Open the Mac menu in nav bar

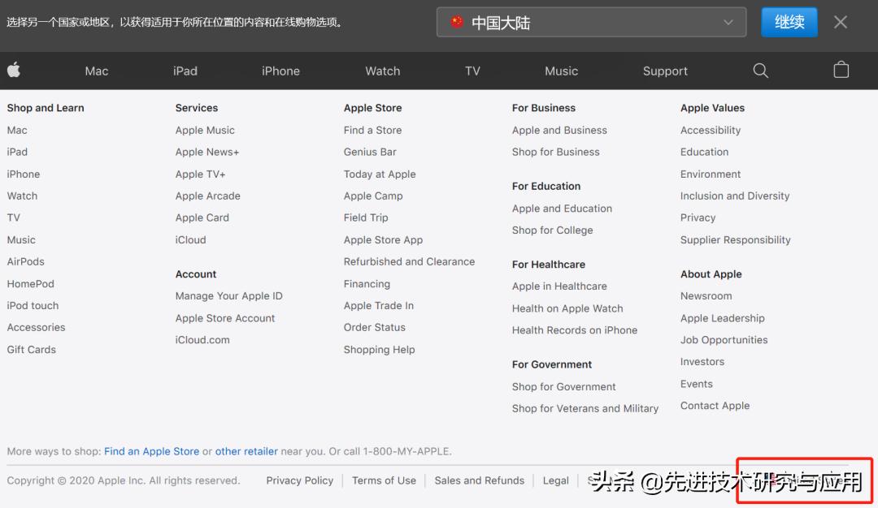(x=96, y=71)
